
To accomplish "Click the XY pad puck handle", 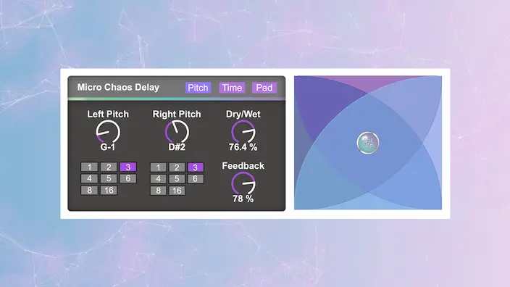I will coord(368,143).
